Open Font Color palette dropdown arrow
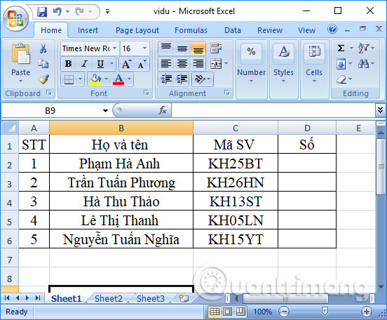Image resolution: width=387 pixels, height=320 pixels. tap(129, 79)
